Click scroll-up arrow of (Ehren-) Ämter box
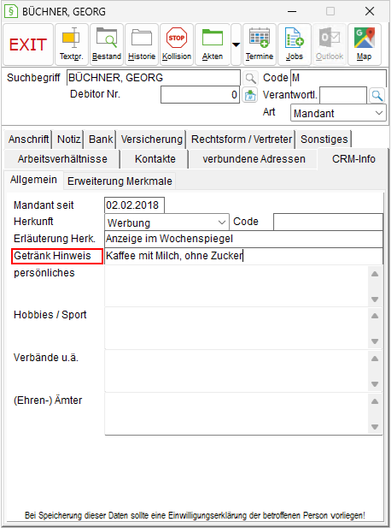 coord(375,401)
